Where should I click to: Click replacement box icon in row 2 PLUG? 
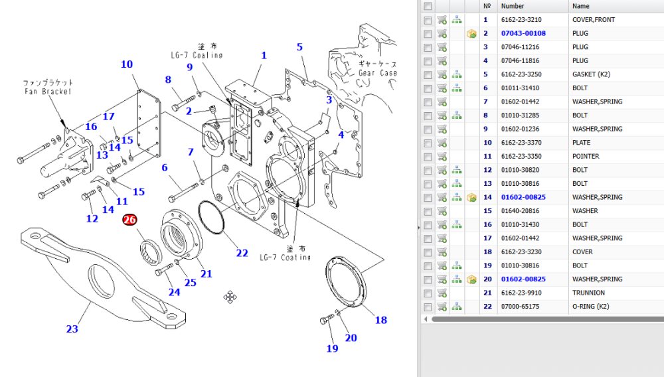(471, 33)
